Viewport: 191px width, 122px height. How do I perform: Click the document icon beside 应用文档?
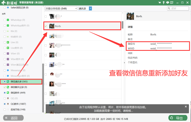(x=8, y=110)
